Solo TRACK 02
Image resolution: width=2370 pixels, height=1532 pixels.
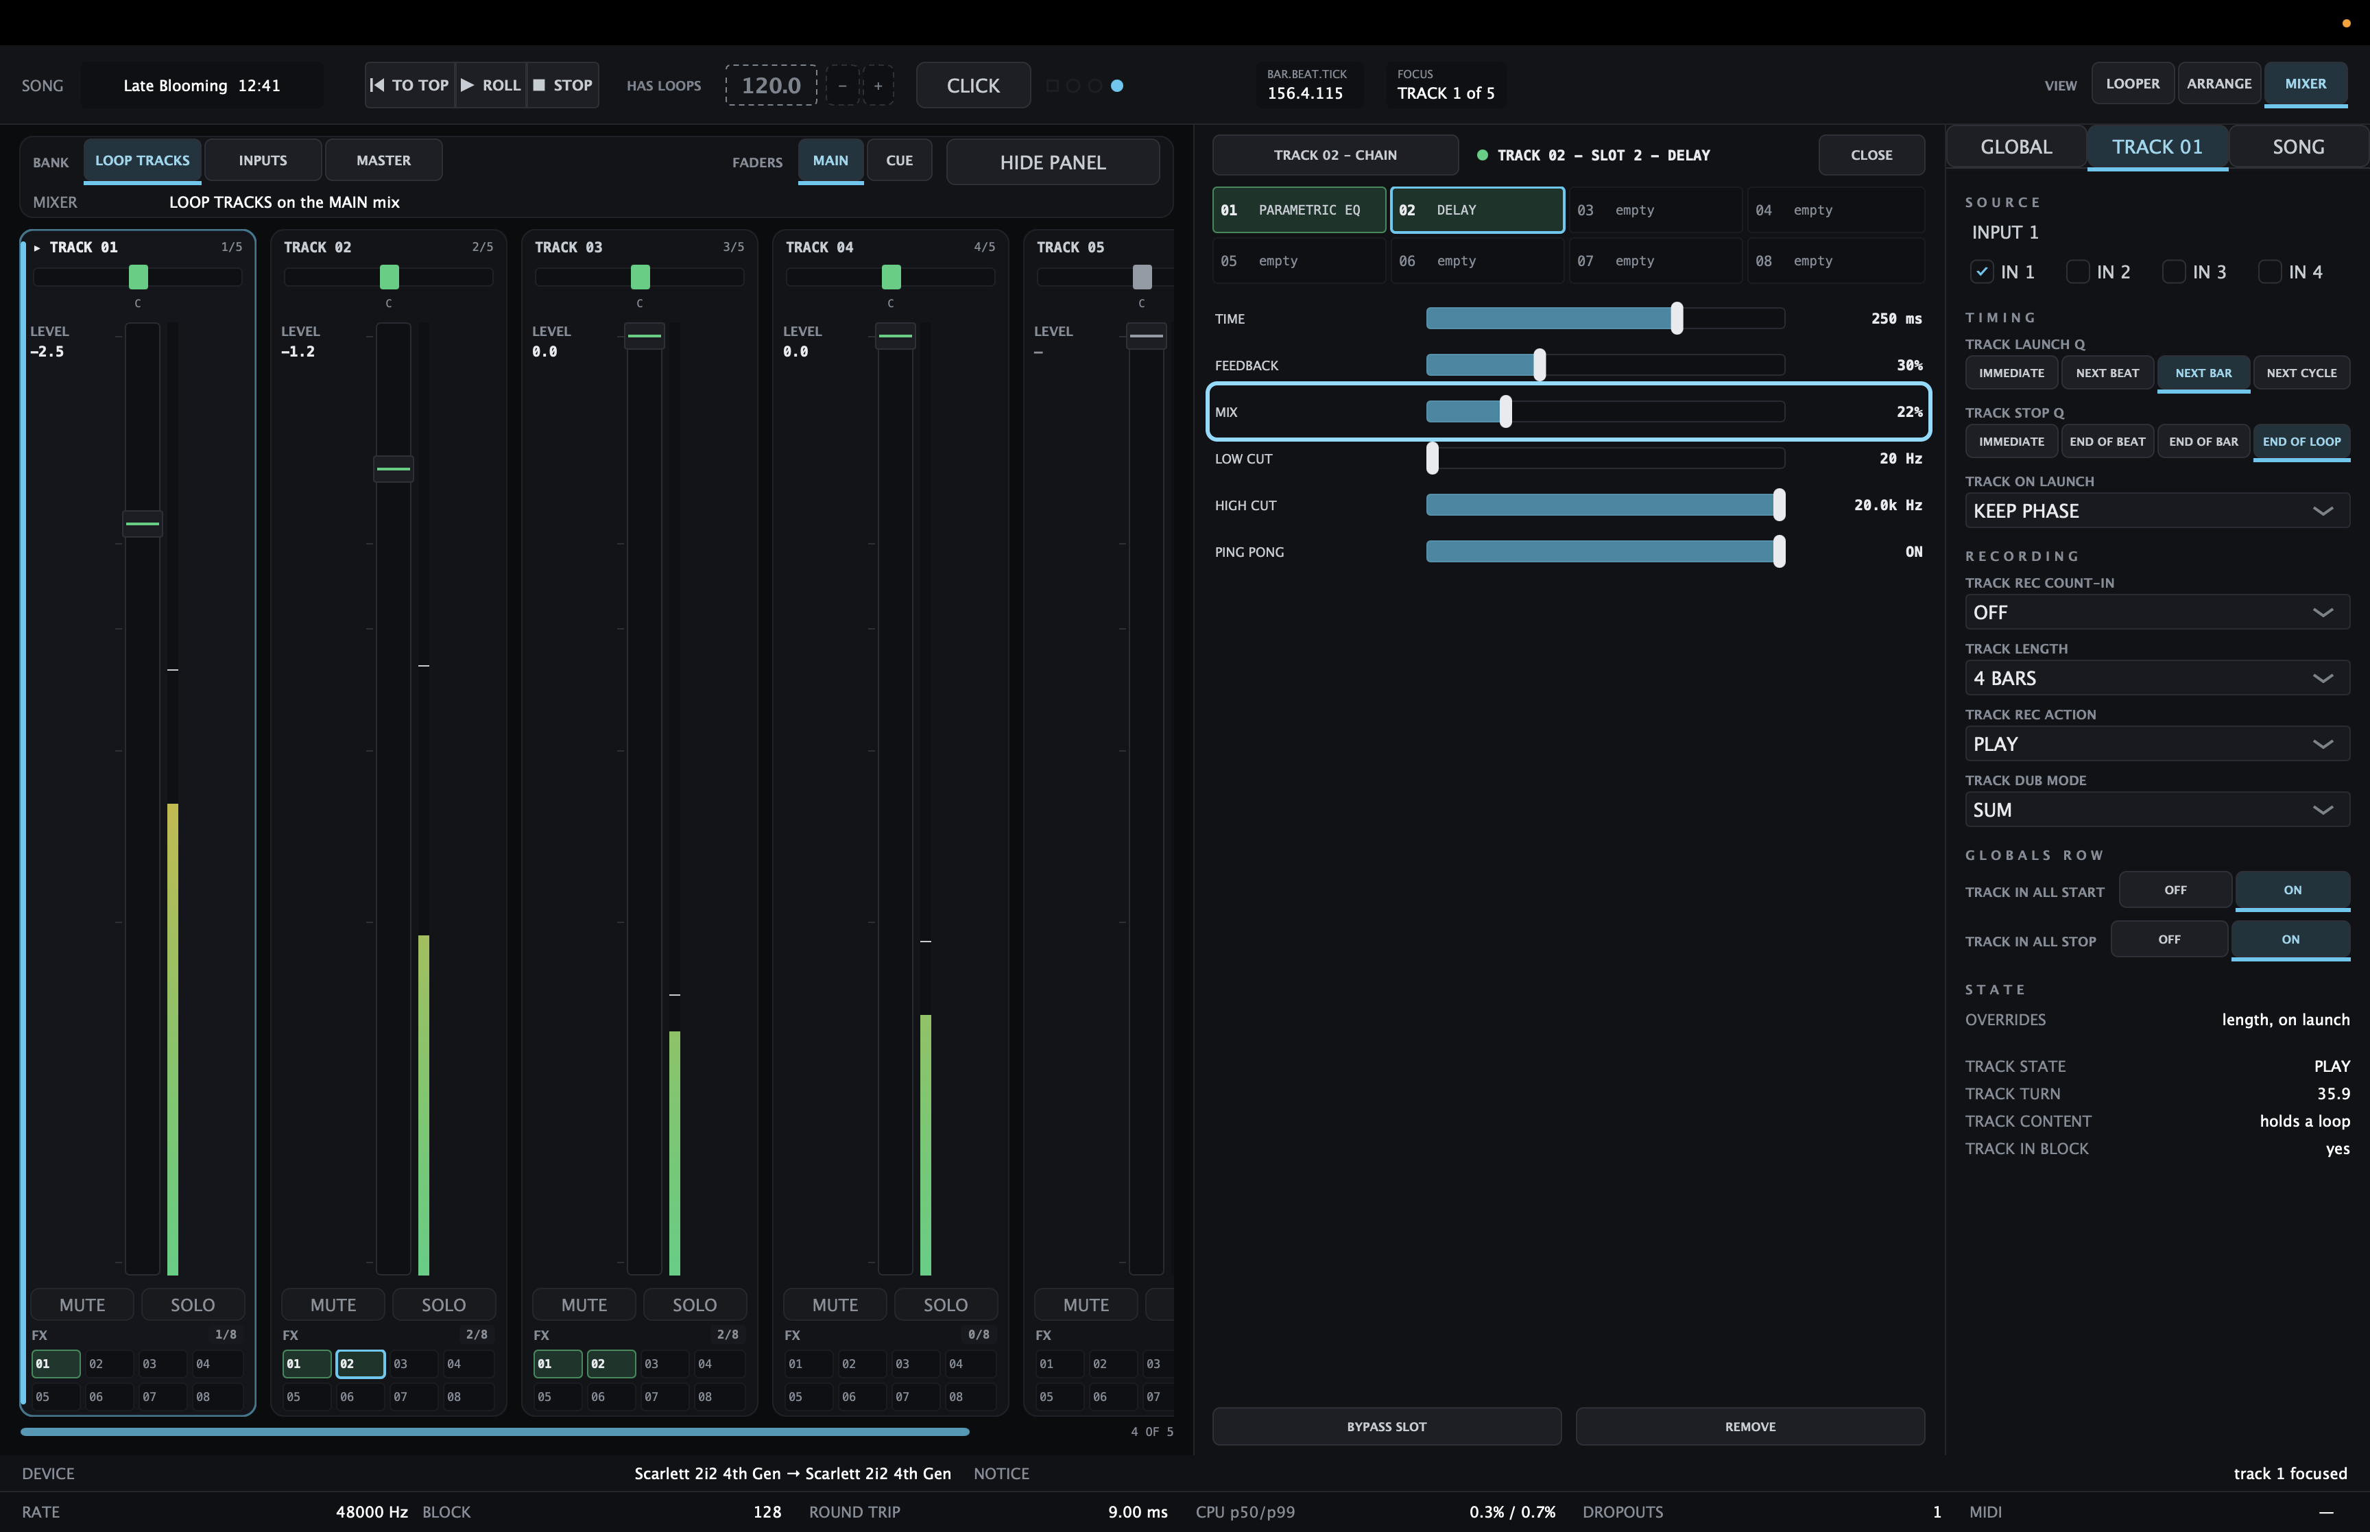[x=444, y=1304]
